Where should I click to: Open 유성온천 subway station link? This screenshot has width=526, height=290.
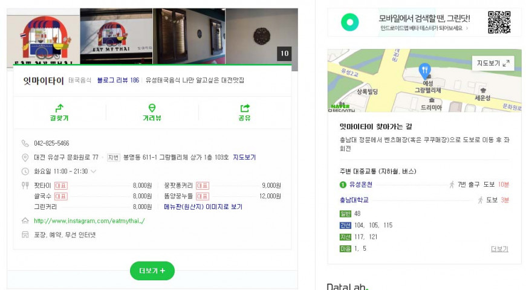pyautogui.click(x=360, y=184)
